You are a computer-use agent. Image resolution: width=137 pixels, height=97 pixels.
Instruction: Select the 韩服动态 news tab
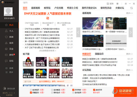87,54
